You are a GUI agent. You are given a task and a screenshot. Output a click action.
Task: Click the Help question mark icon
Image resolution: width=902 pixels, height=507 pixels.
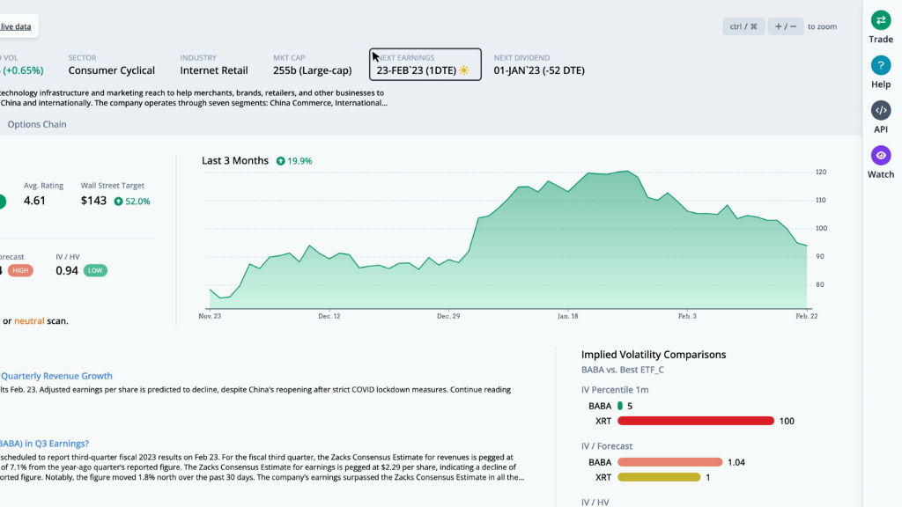pyautogui.click(x=881, y=65)
